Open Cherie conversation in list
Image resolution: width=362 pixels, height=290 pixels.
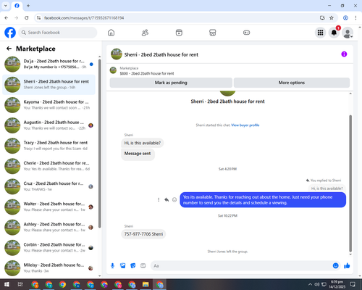click(49, 166)
